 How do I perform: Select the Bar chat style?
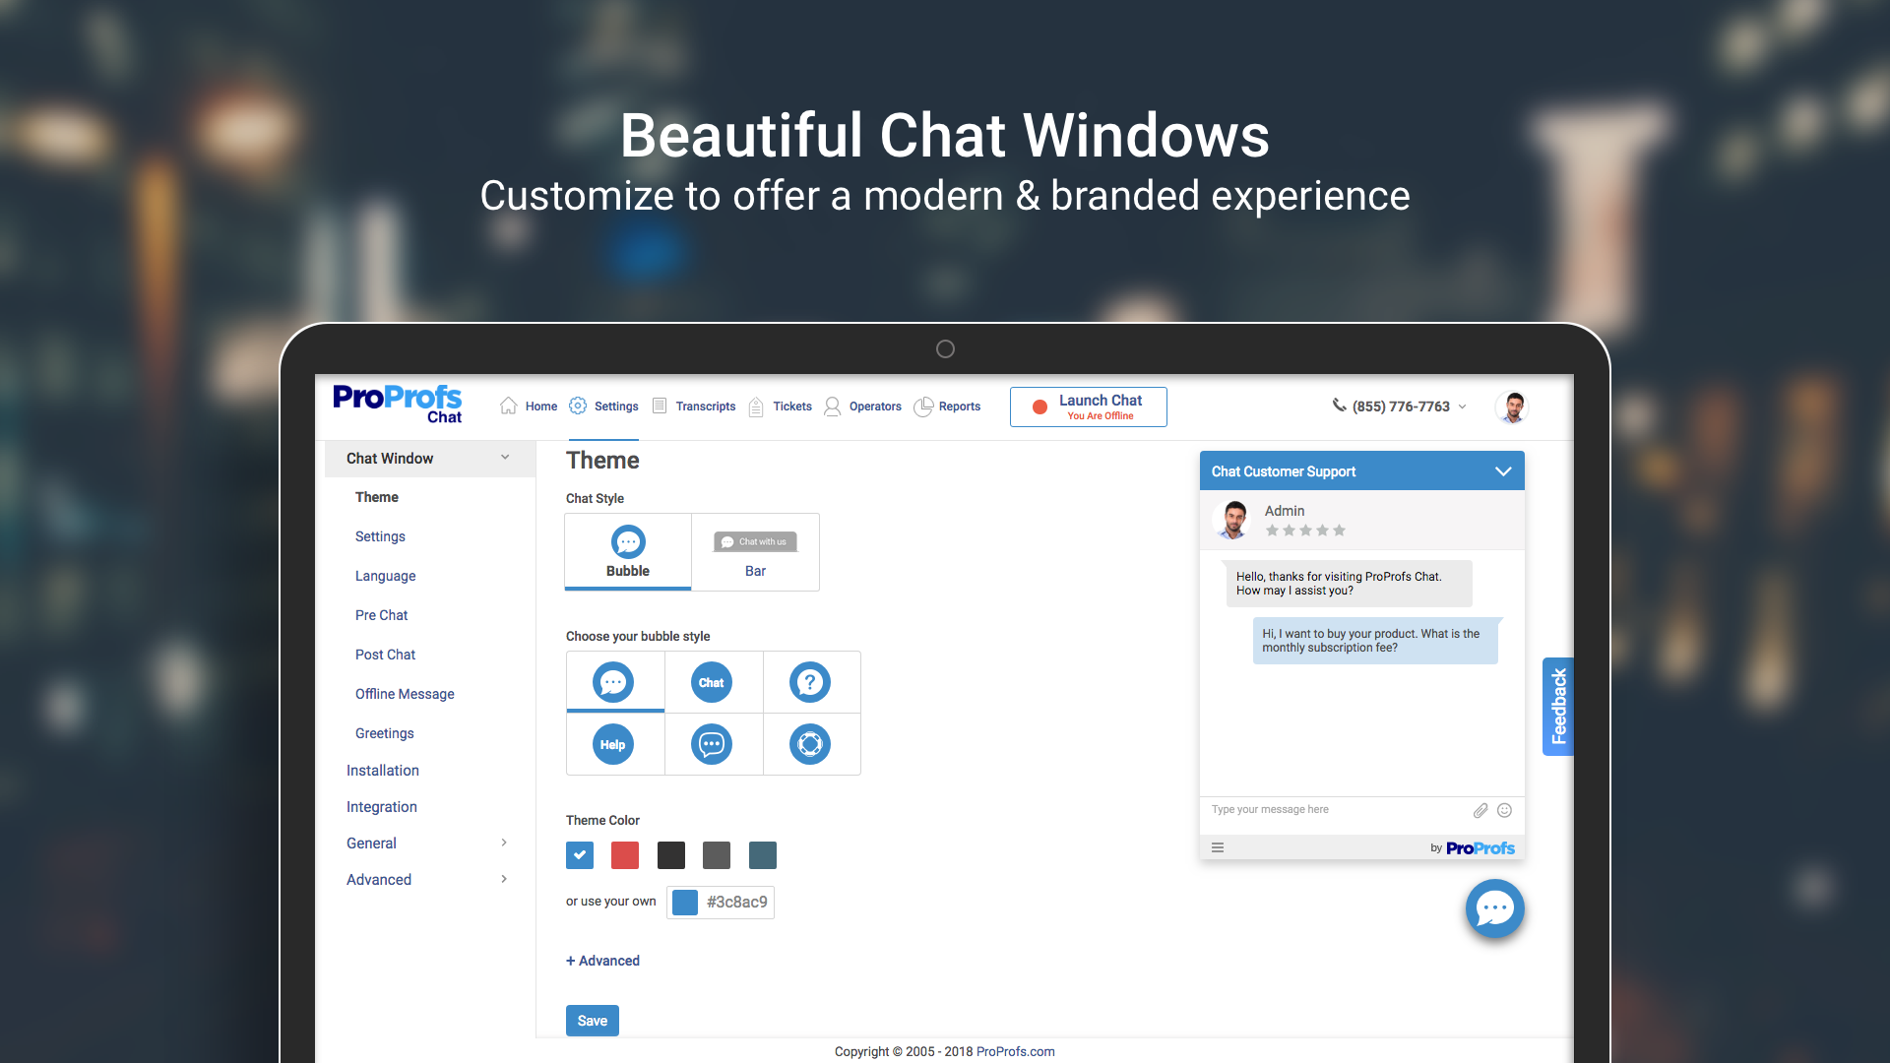[755, 552]
